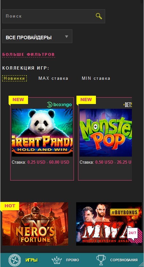The image size is (144, 267).
Task: Click the Поиск search field
Action: tap(54, 16)
